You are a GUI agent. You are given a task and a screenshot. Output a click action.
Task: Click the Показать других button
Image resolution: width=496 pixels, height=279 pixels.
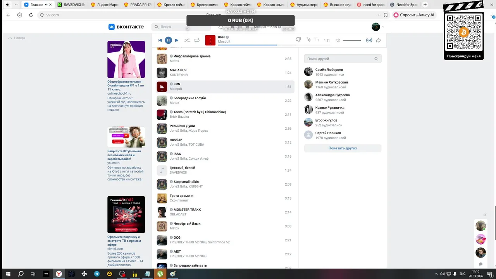[x=343, y=148]
